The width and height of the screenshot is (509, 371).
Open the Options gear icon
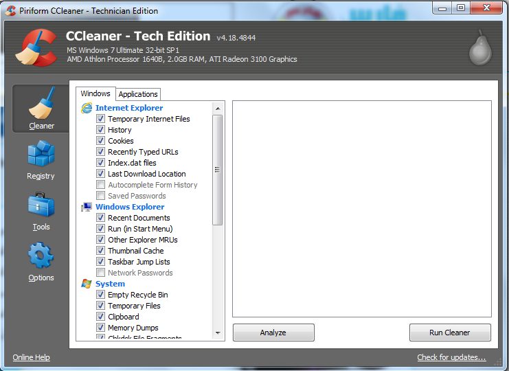(x=41, y=256)
